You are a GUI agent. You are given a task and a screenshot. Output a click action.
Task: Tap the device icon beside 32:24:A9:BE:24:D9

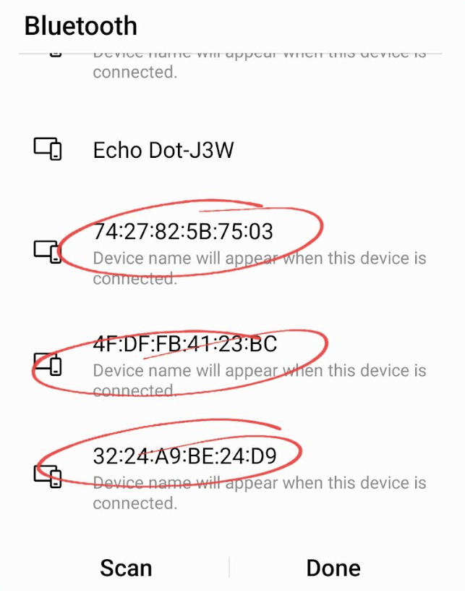(48, 475)
